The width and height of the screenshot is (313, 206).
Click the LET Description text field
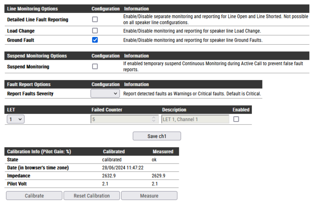[195, 119]
